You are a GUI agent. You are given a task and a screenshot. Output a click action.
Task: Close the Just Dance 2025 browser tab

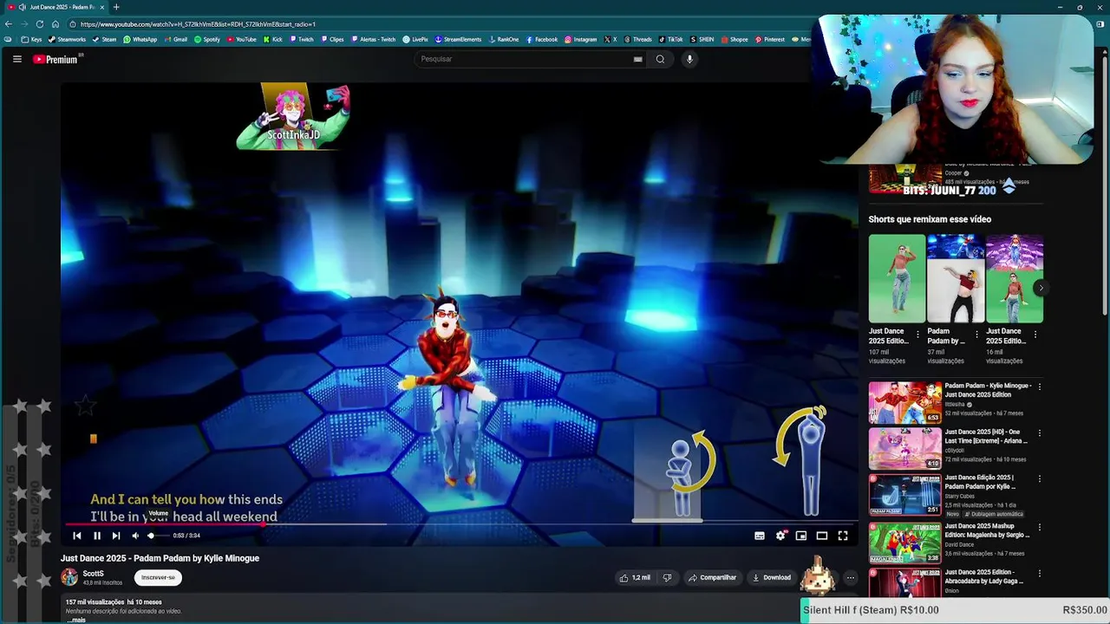coord(103,7)
